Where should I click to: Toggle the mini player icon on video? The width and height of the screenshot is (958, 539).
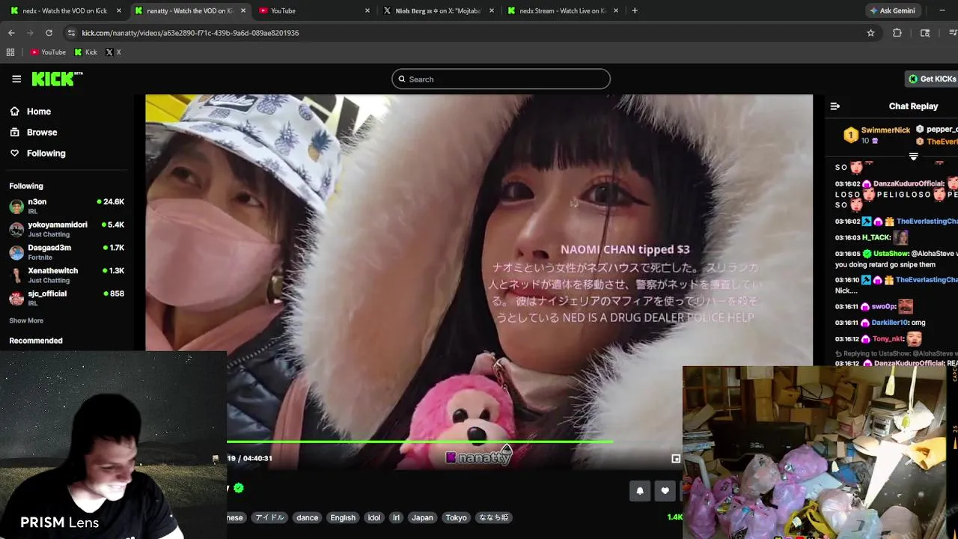tap(676, 459)
